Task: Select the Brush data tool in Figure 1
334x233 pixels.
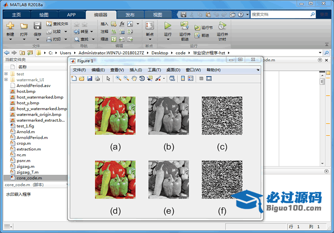Action: click(x=158, y=79)
